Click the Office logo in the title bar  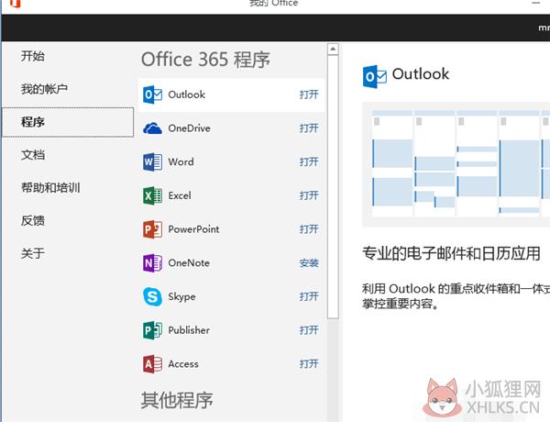point(15,4)
